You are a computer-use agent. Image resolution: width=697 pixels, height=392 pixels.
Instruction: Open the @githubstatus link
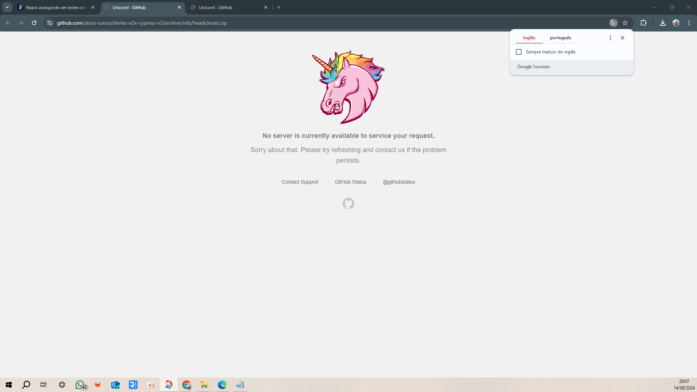[399, 182]
